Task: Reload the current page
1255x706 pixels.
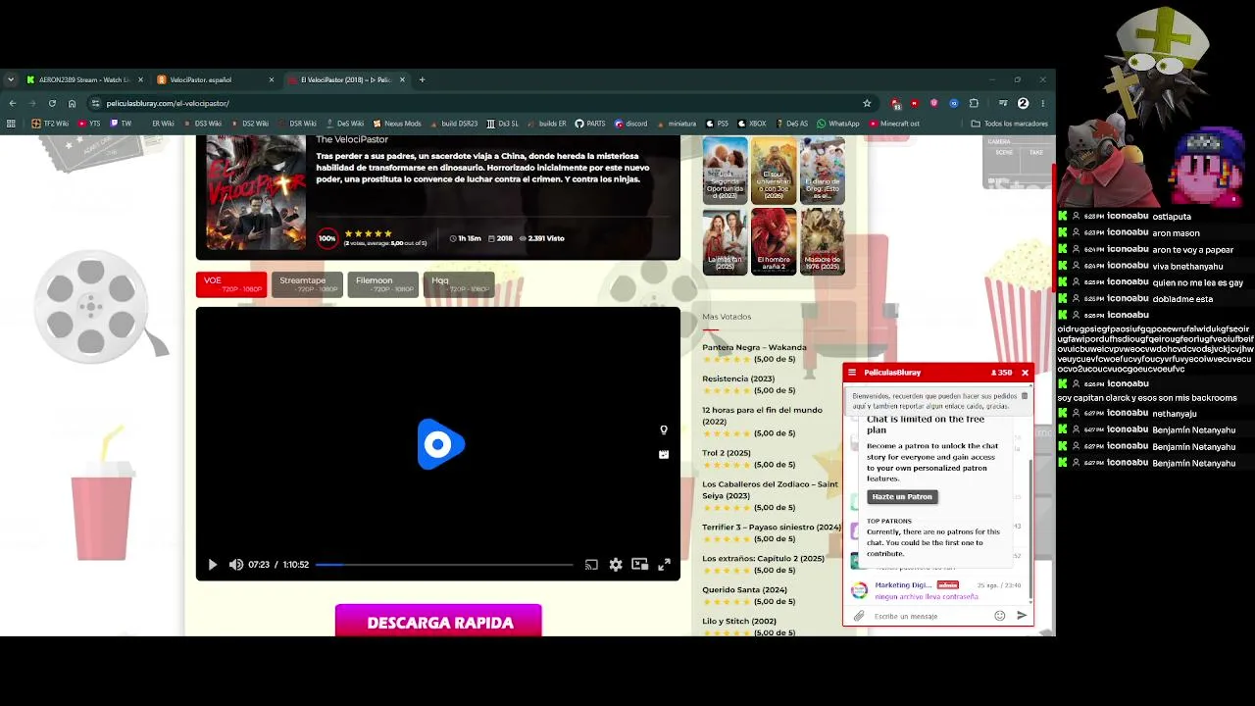Action: 52,103
